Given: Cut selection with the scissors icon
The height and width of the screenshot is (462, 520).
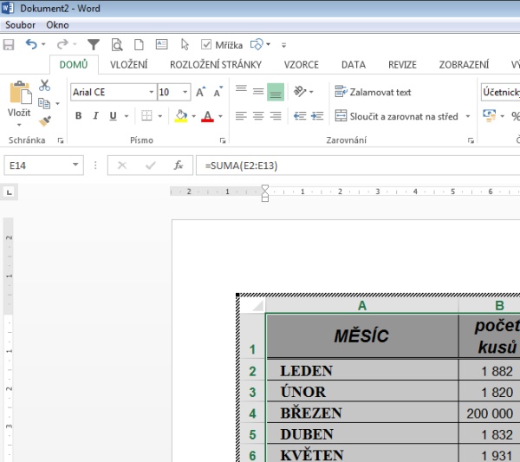Looking at the screenshot, I should point(44,85).
